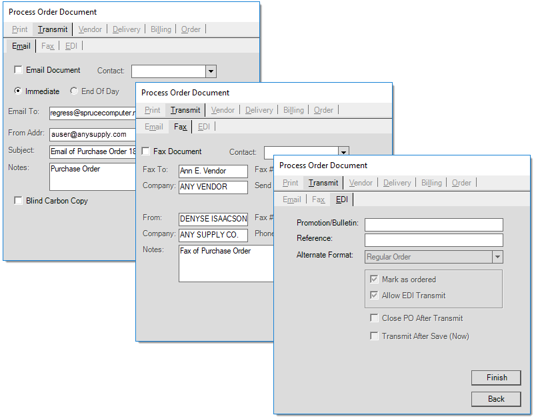The image size is (538, 419).
Task: Switch to Fax subtab in EDI window
Action: point(319,199)
